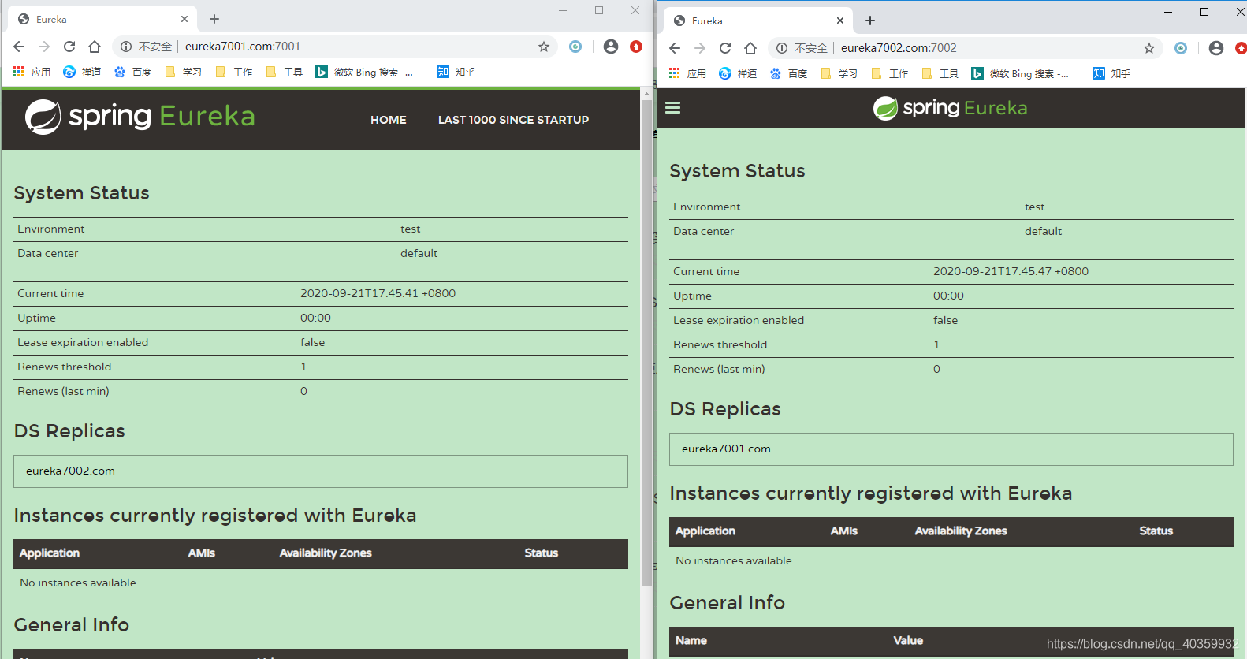
Task: Open new tab in eureka7002 window
Action: 870,20
